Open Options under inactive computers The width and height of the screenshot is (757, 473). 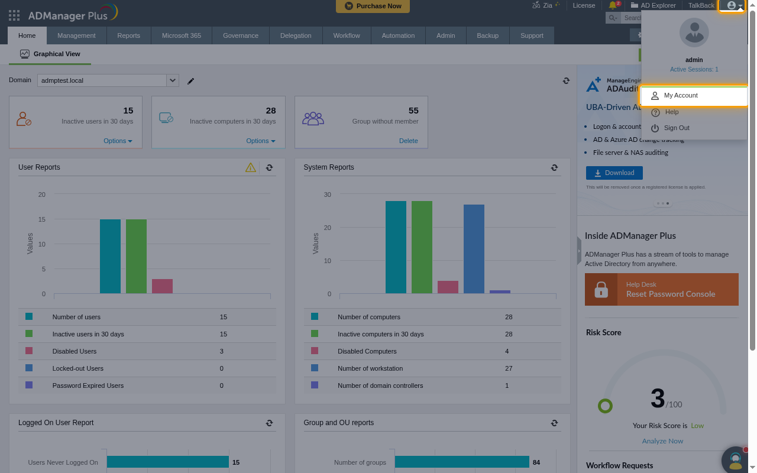[x=261, y=141]
